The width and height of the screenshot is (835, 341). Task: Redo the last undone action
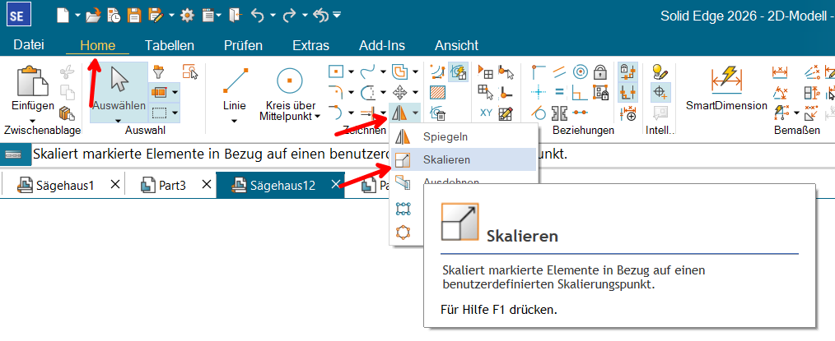pos(289,16)
